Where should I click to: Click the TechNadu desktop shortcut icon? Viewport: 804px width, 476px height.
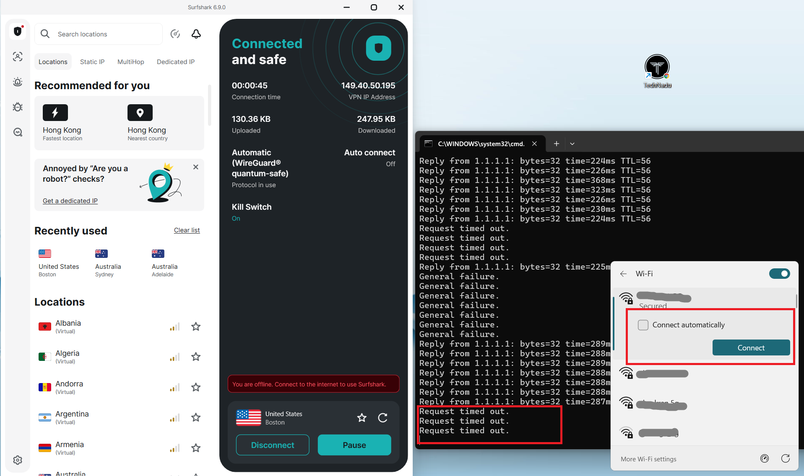pyautogui.click(x=657, y=71)
